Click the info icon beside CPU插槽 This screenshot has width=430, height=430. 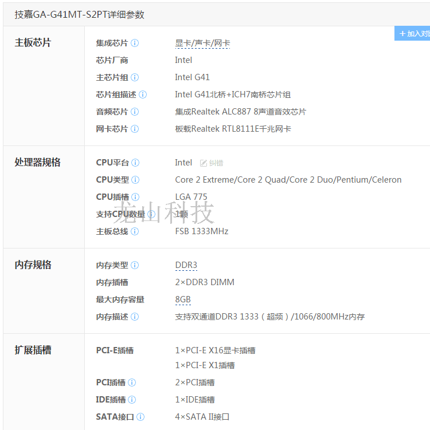(135, 197)
